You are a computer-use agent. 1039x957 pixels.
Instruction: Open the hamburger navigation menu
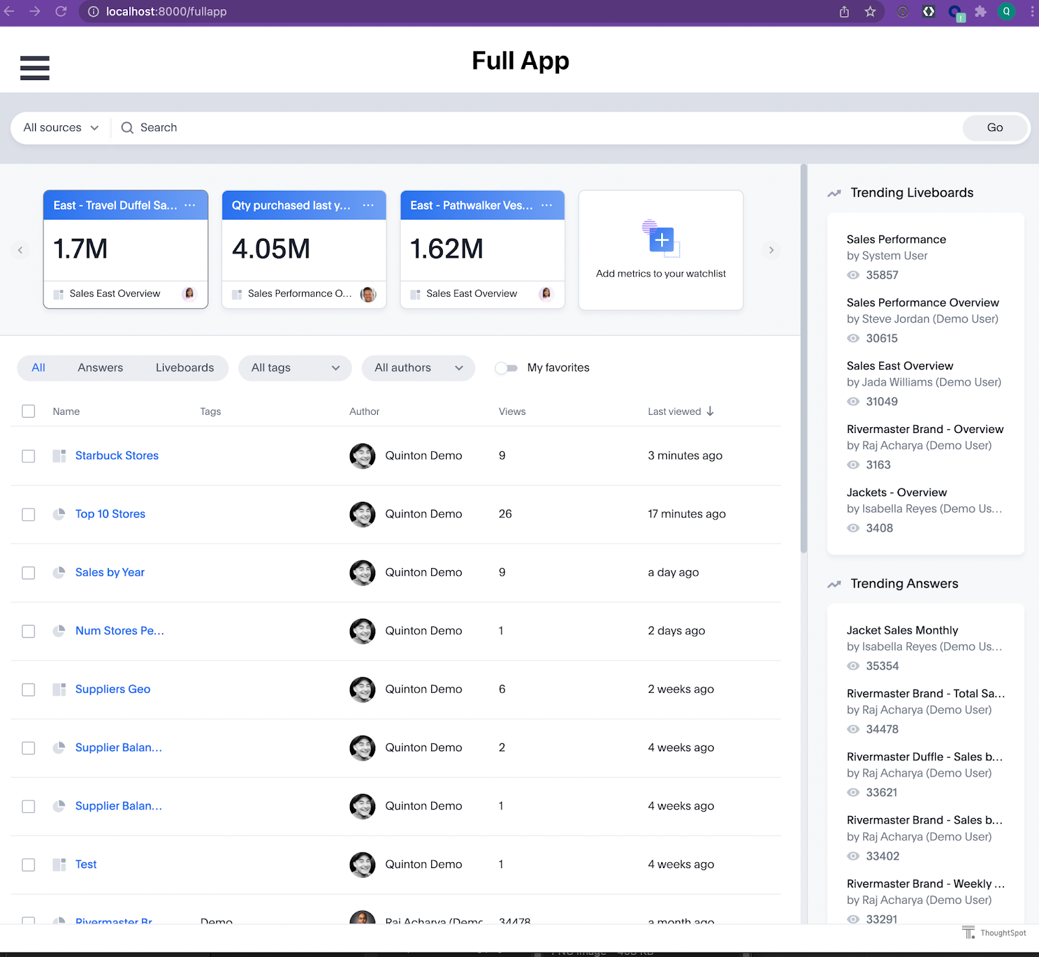[x=34, y=68]
